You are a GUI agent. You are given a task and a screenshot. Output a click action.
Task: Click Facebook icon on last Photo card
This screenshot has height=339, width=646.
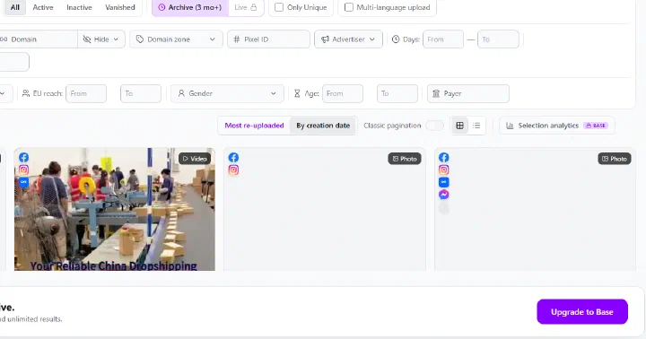coord(444,158)
